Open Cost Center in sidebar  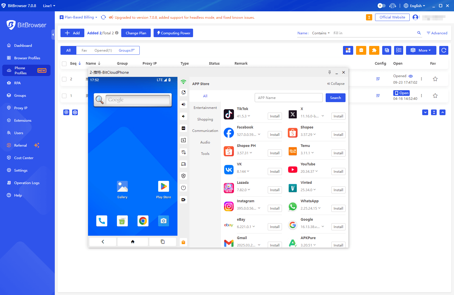tap(24, 158)
